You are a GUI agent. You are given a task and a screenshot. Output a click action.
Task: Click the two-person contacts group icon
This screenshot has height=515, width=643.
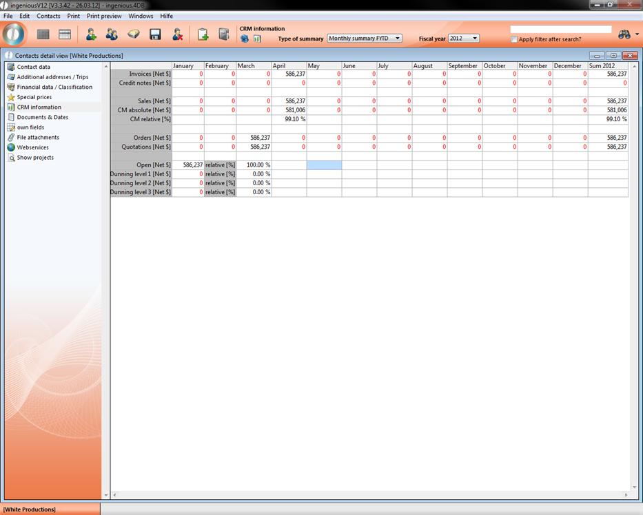coord(112,34)
